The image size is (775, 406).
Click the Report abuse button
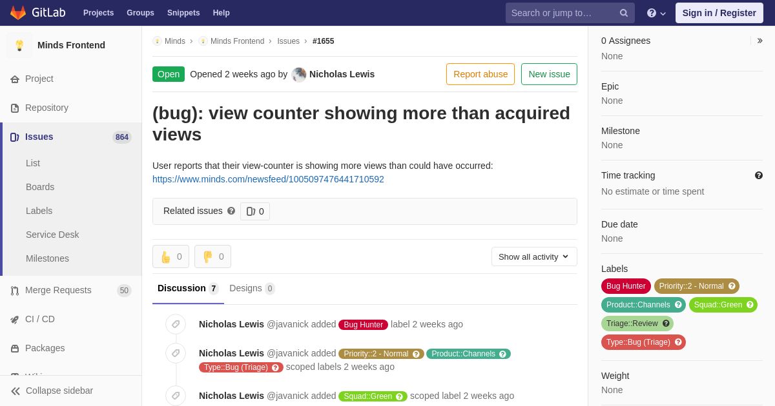tap(480, 74)
